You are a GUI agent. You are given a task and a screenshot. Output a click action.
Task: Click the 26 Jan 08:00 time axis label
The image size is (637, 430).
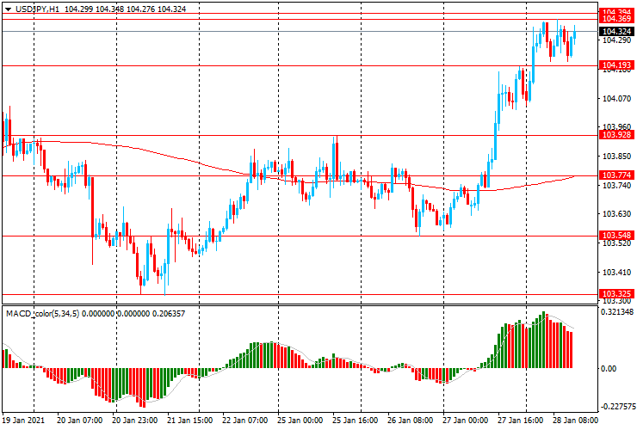(x=411, y=420)
